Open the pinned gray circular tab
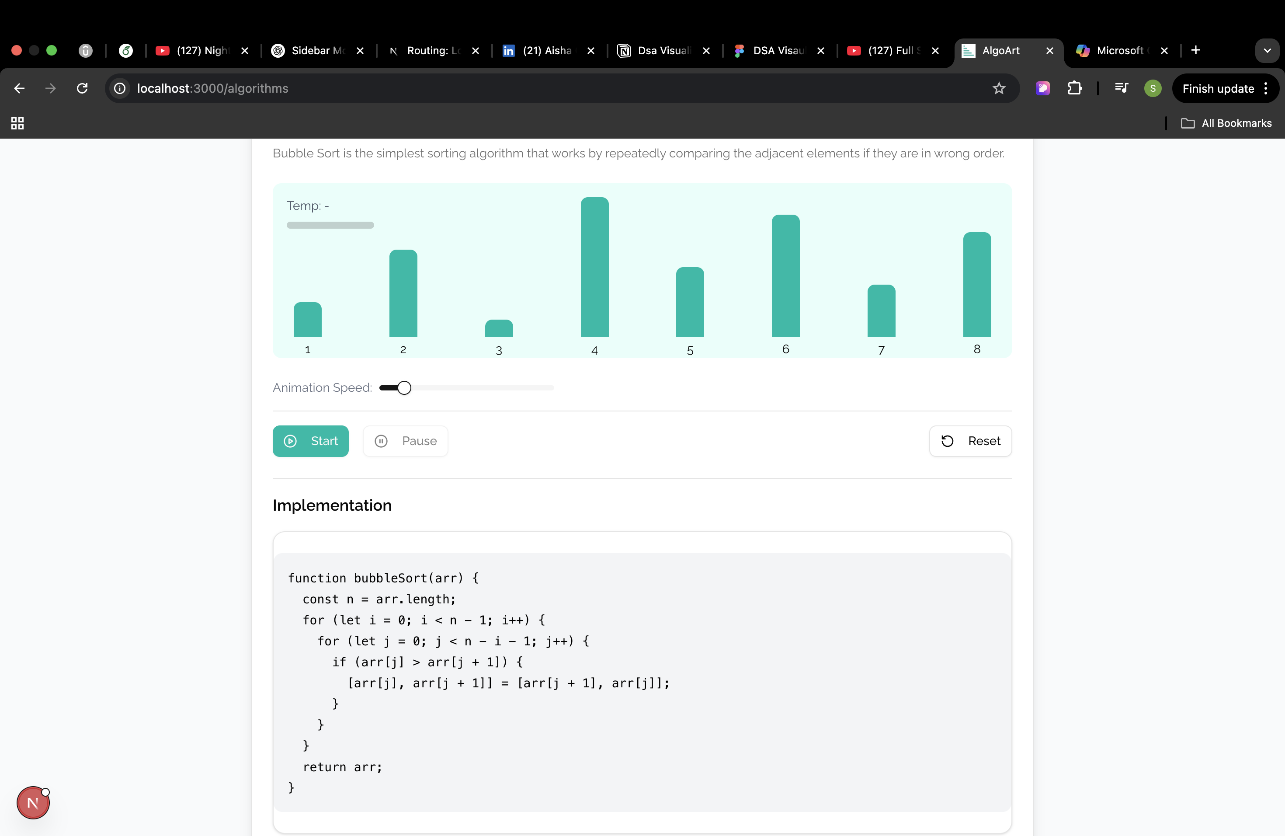The image size is (1285, 836). [85, 51]
